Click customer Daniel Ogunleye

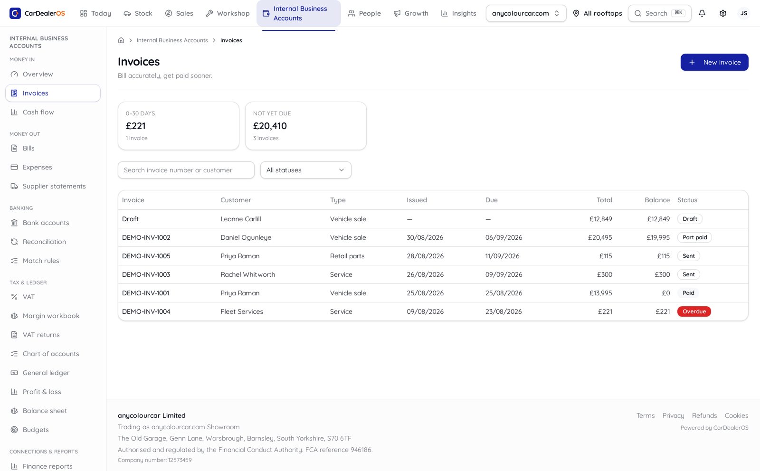pos(246,237)
